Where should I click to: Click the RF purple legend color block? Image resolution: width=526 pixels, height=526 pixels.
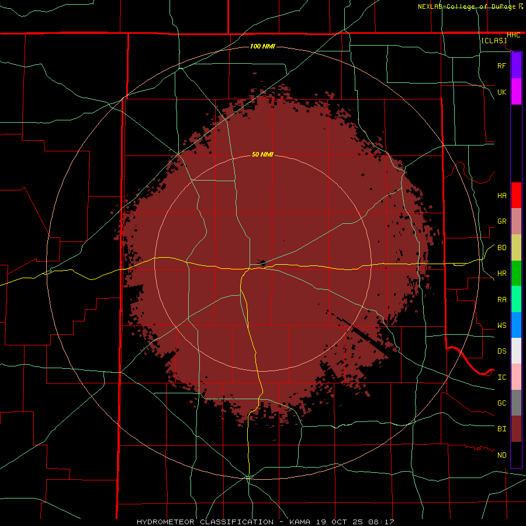pos(516,65)
